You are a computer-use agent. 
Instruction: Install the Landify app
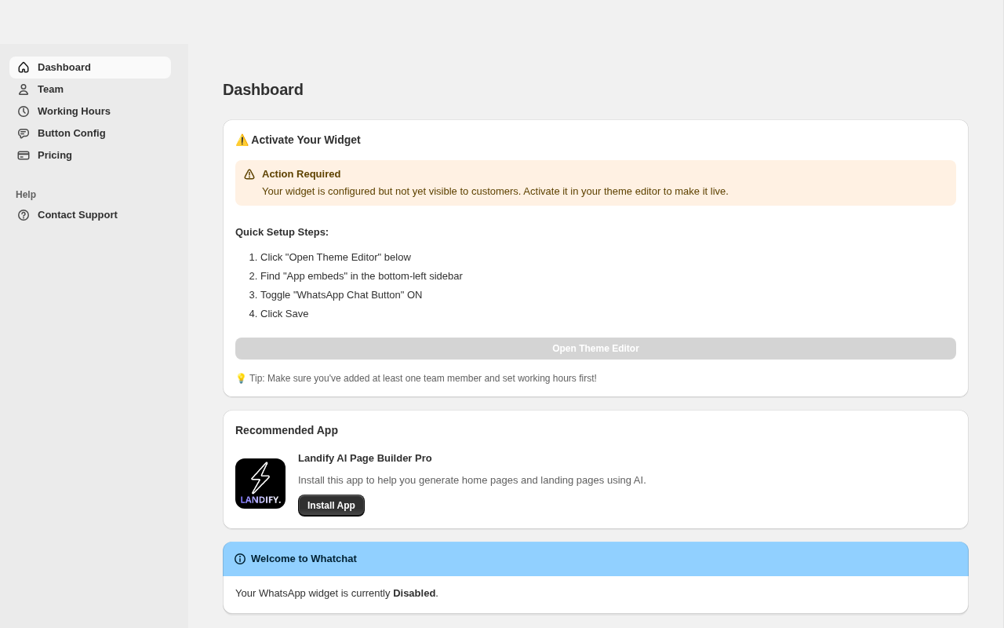331,506
